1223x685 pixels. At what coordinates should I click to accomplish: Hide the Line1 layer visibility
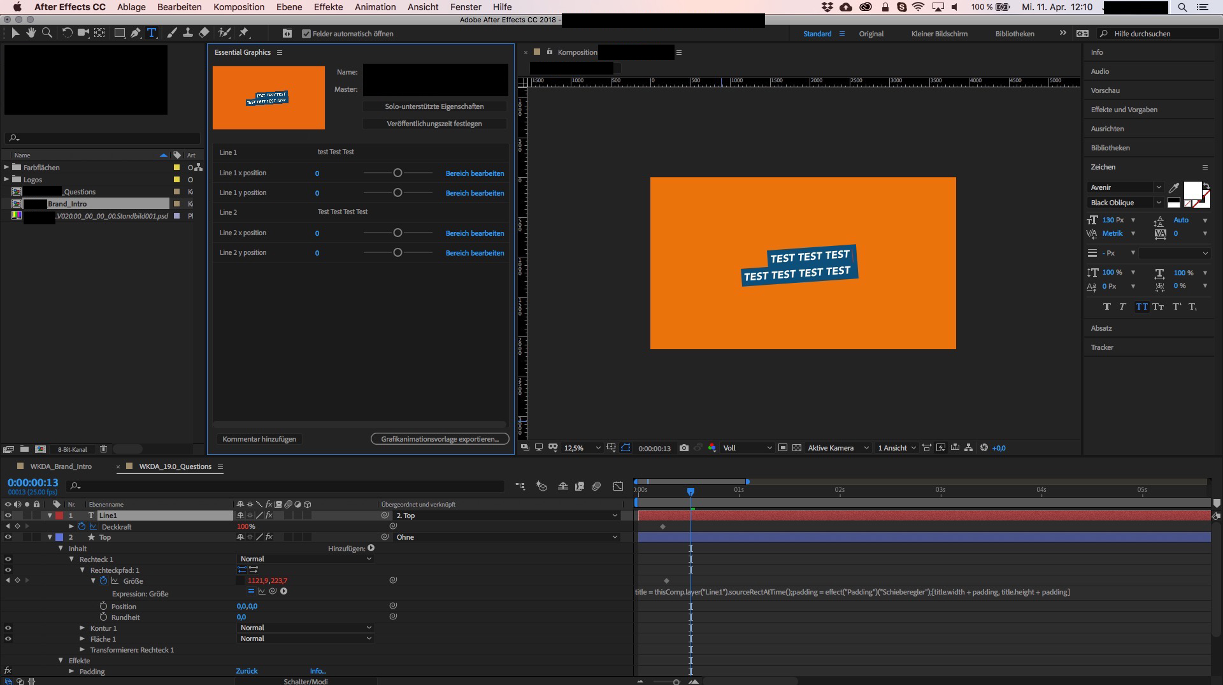[8, 516]
